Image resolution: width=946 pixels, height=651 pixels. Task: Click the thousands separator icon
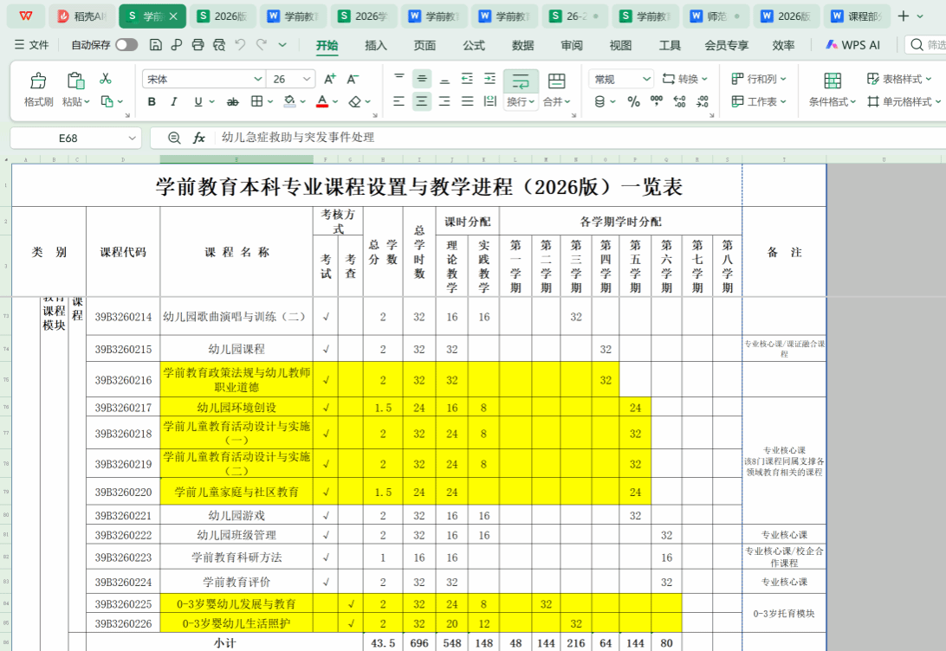[x=657, y=101]
